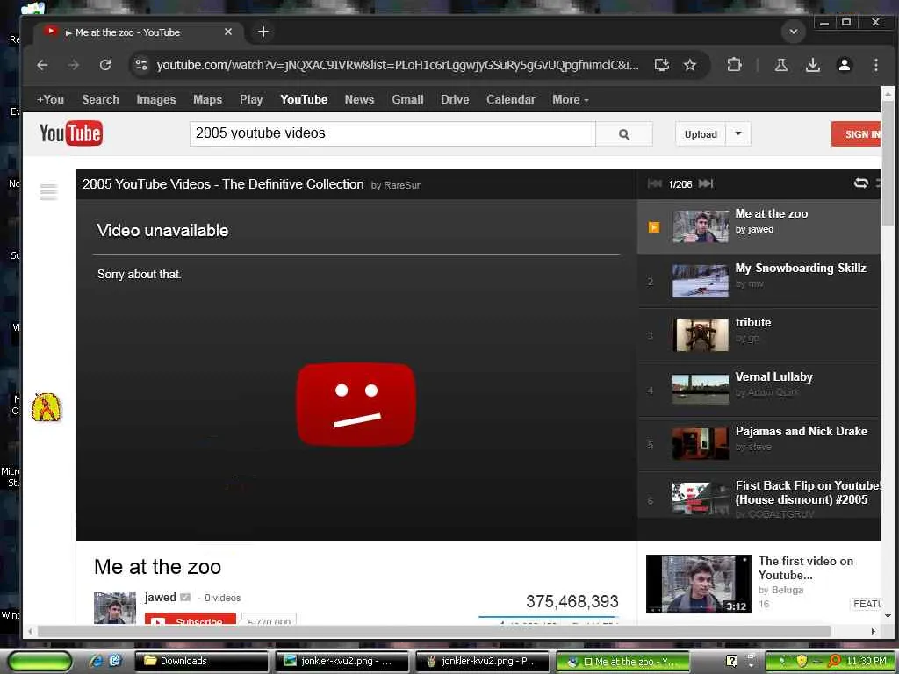Switch to Me at the zoo taskbar button
Screen dimensions: 899x674
[624, 661]
